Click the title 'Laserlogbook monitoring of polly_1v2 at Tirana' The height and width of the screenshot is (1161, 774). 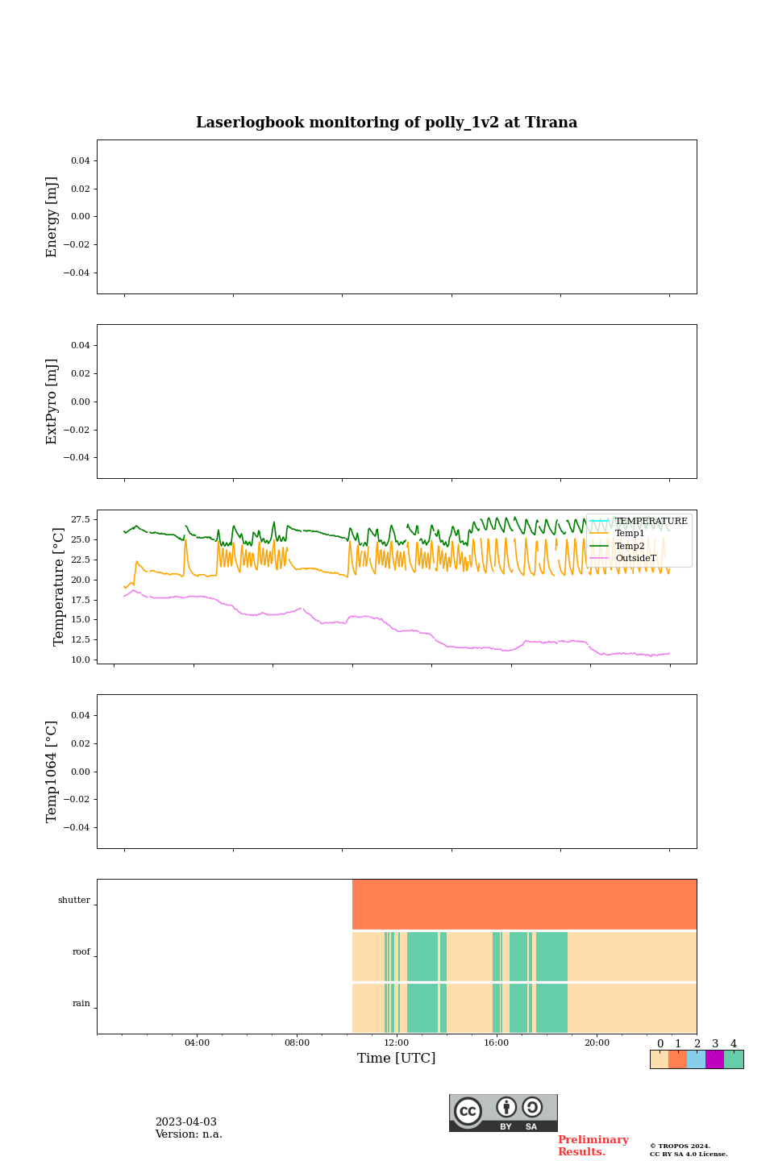387,123
